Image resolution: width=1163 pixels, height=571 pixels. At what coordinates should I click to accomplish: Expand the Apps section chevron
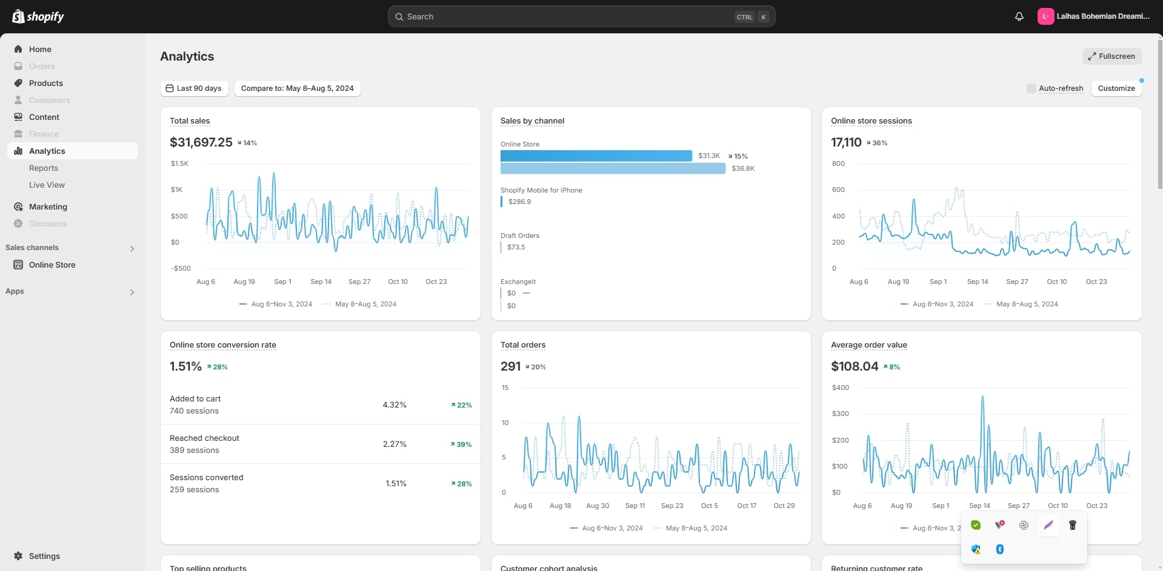point(132,292)
